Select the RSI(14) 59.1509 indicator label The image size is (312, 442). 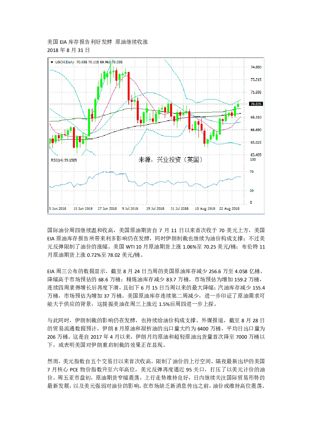pyautogui.click(x=64, y=160)
